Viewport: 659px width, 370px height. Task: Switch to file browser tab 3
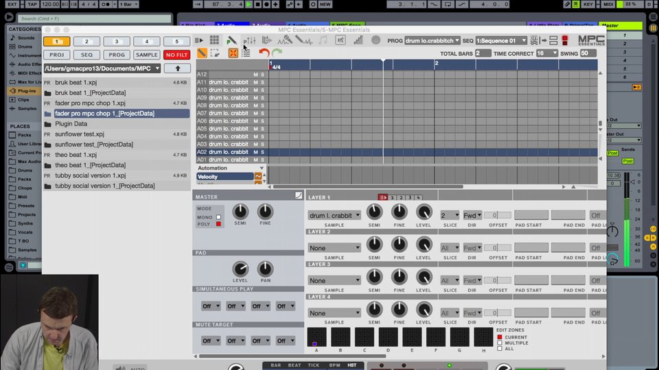coord(117,42)
